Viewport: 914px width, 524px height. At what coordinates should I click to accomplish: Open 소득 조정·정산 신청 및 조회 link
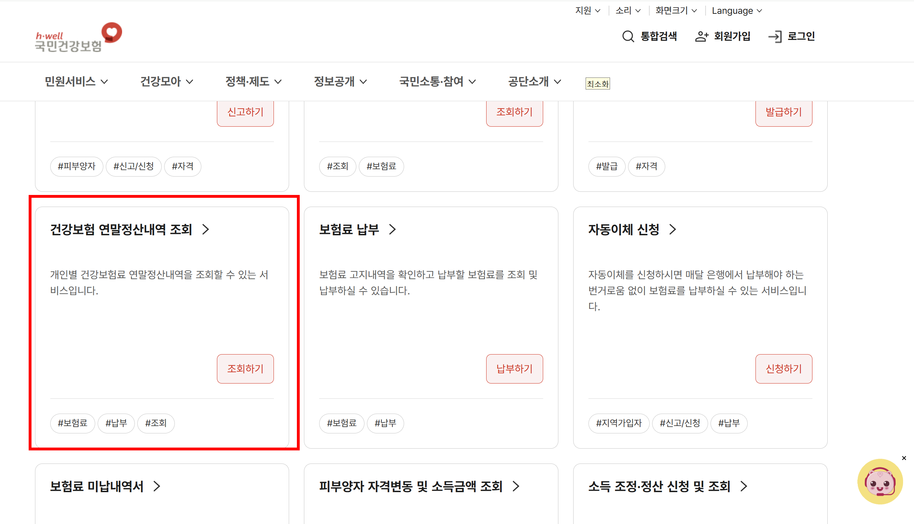pos(659,486)
